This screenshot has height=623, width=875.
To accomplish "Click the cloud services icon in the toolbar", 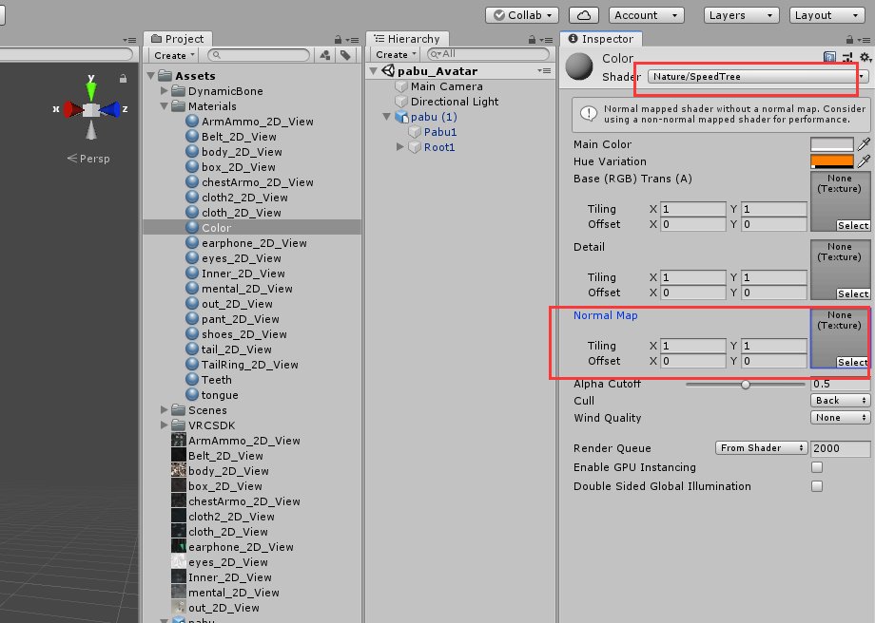I will click(582, 14).
